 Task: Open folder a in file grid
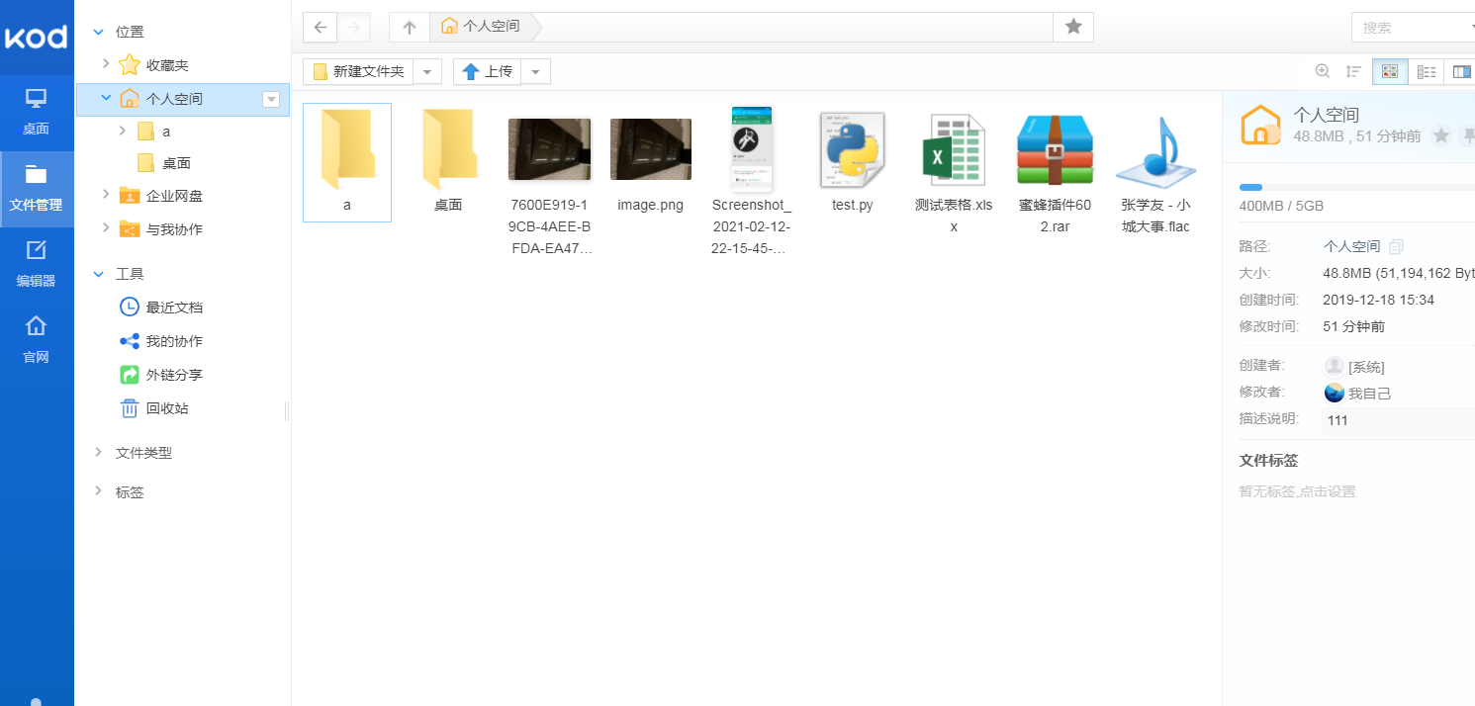click(347, 162)
